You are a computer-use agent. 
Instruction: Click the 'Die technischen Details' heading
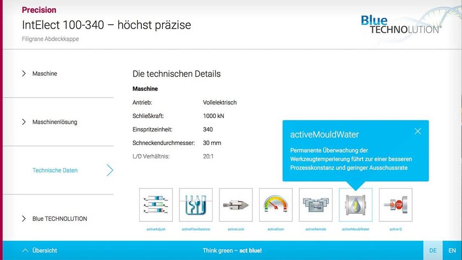[x=177, y=74]
